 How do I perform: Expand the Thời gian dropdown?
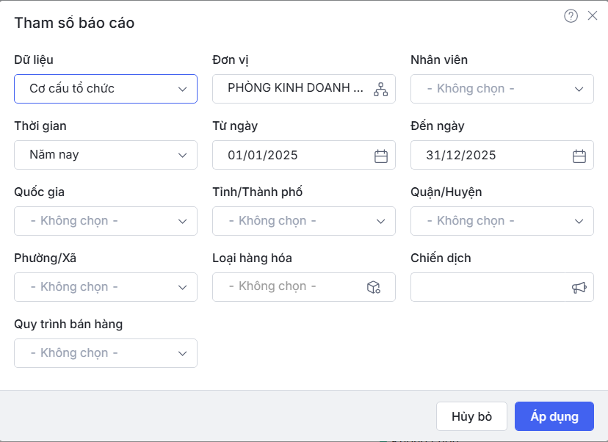pos(106,155)
